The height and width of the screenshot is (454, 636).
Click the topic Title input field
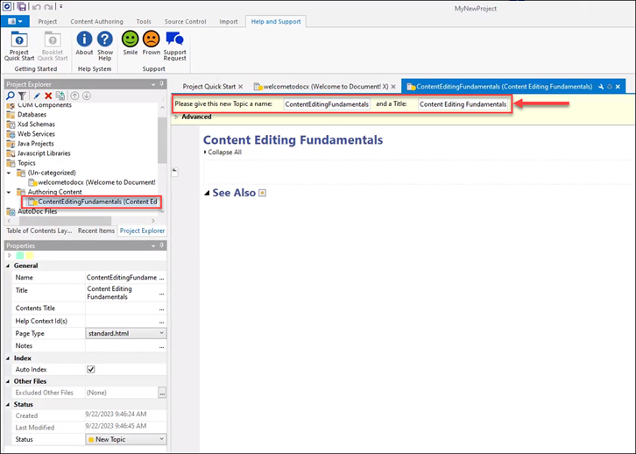coord(463,104)
